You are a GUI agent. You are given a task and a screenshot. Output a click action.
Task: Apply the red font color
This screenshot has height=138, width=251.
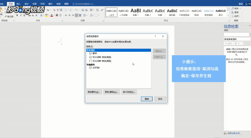coord(52,15)
